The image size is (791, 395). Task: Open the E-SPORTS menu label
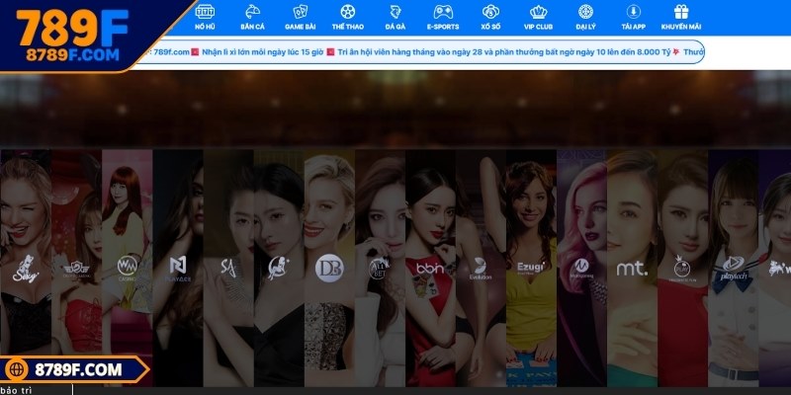click(443, 27)
